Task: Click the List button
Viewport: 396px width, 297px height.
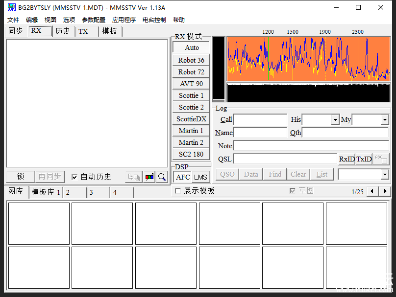Action: pos(322,174)
